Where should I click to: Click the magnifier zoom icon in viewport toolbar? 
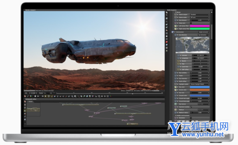(72, 96)
